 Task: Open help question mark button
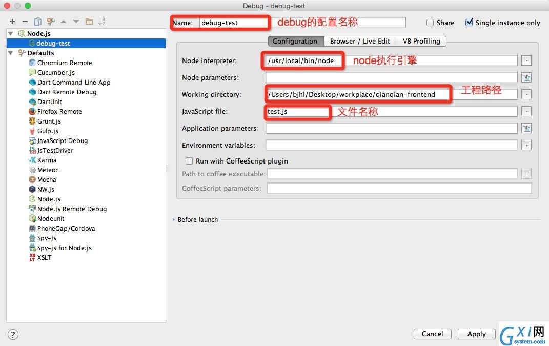click(13, 334)
